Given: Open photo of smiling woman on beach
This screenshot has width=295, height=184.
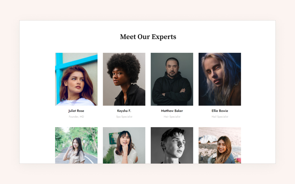Looking at the screenshot, I should (220, 145).
